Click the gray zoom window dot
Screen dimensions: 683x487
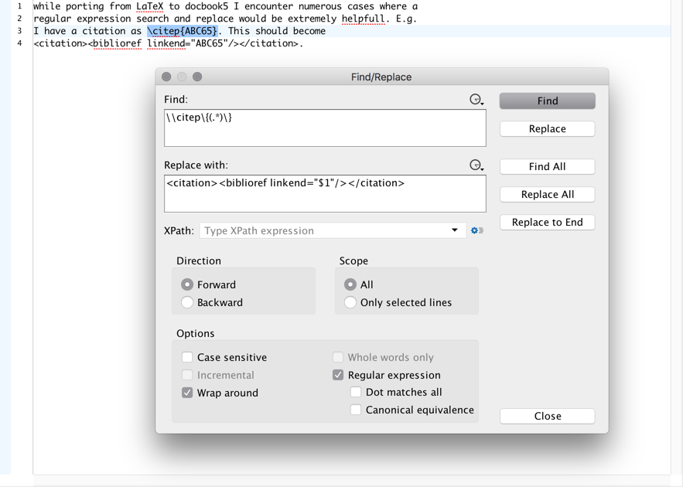[x=197, y=77]
